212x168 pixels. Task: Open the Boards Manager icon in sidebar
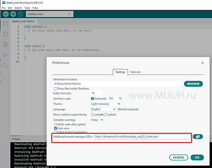click(6, 34)
